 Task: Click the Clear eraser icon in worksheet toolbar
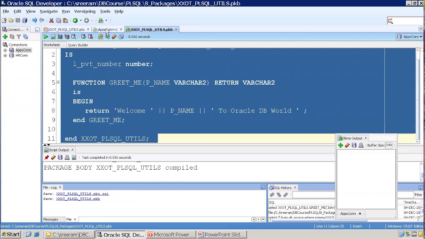tap(114, 37)
